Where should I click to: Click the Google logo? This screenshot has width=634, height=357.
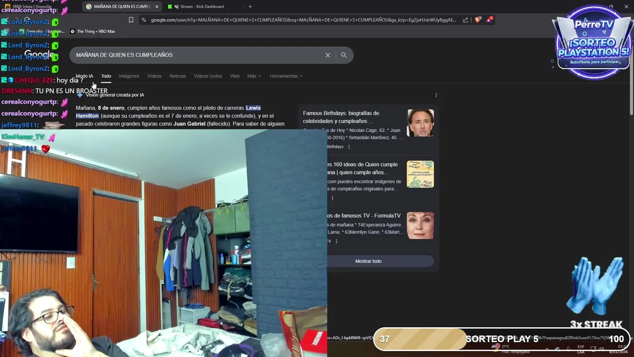pos(39,55)
